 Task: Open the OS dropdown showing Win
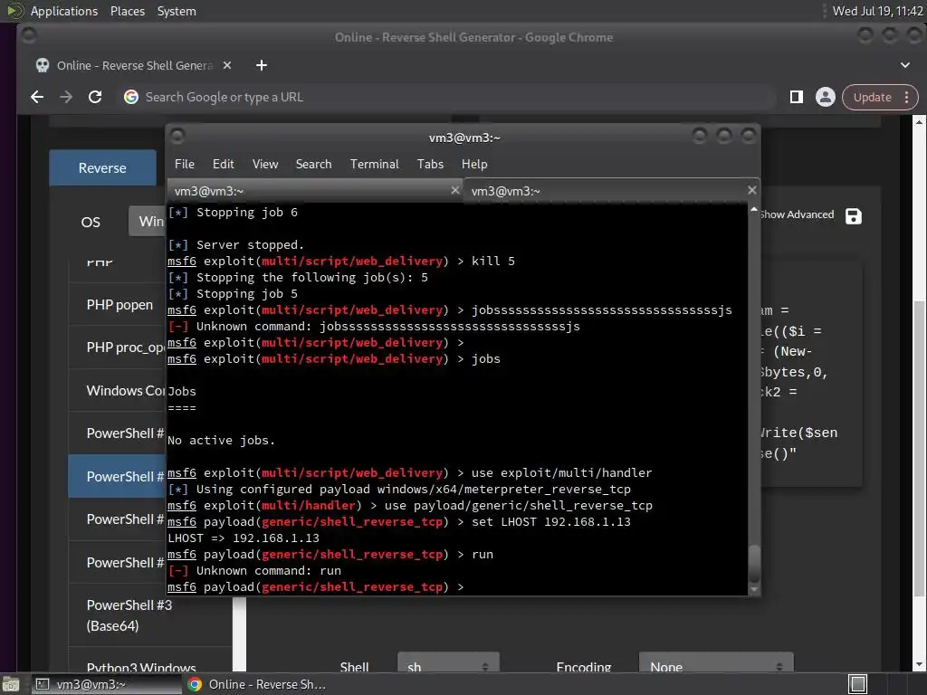[147, 222]
